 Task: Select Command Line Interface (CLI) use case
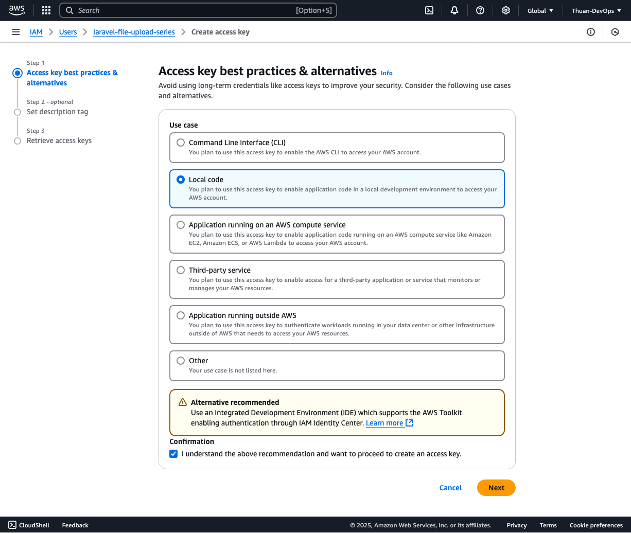click(181, 143)
